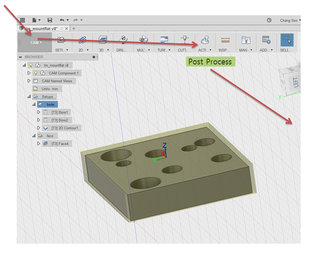This screenshot has height=254, width=311.
Task: Click the Redo arrow
Action: (76, 20)
